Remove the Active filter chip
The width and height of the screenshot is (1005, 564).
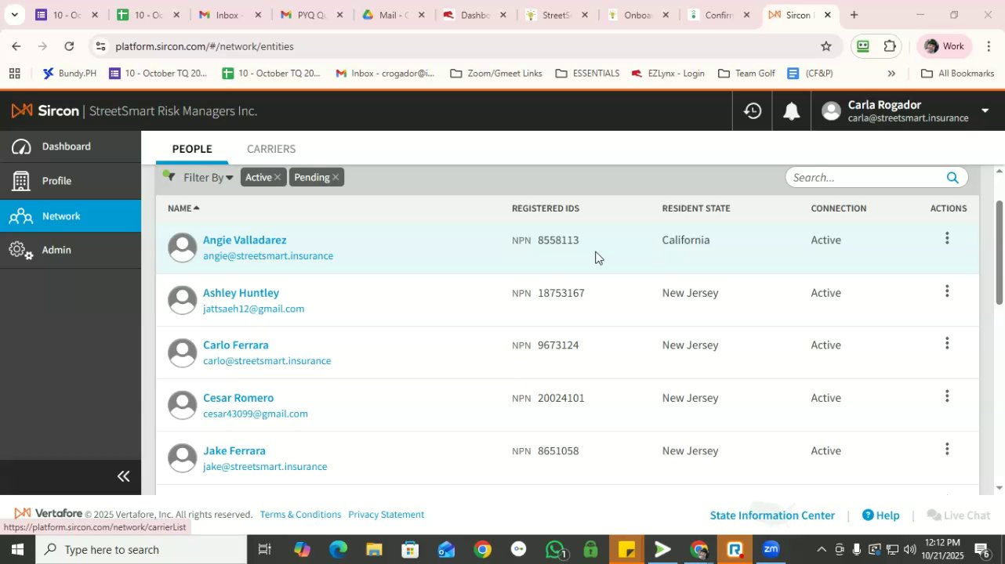click(277, 178)
